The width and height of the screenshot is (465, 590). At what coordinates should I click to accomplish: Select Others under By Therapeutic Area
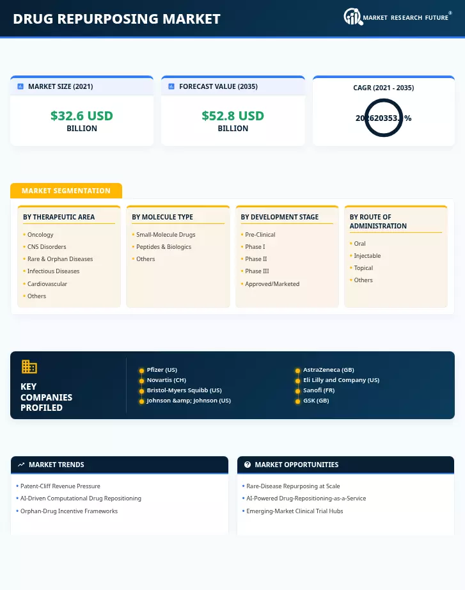[x=36, y=296]
